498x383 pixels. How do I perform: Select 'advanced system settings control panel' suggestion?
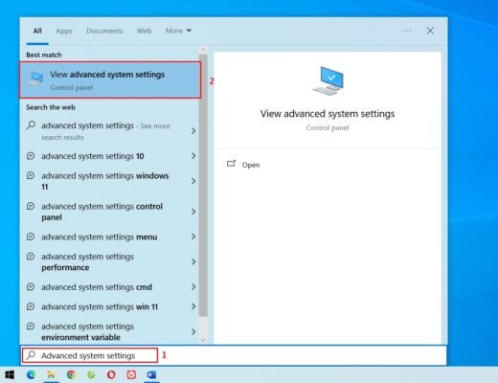point(109,212)
